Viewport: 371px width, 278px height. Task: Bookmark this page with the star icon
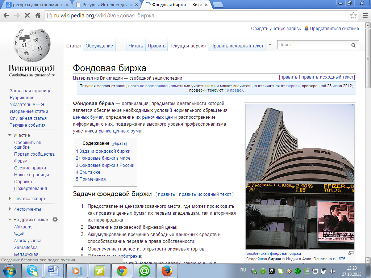(353, 16)
